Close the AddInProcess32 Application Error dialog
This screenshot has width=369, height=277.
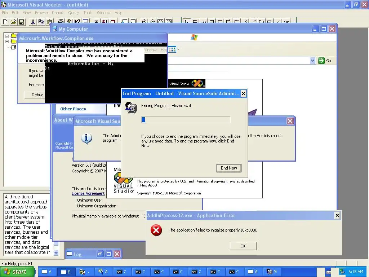coord(337,215)
